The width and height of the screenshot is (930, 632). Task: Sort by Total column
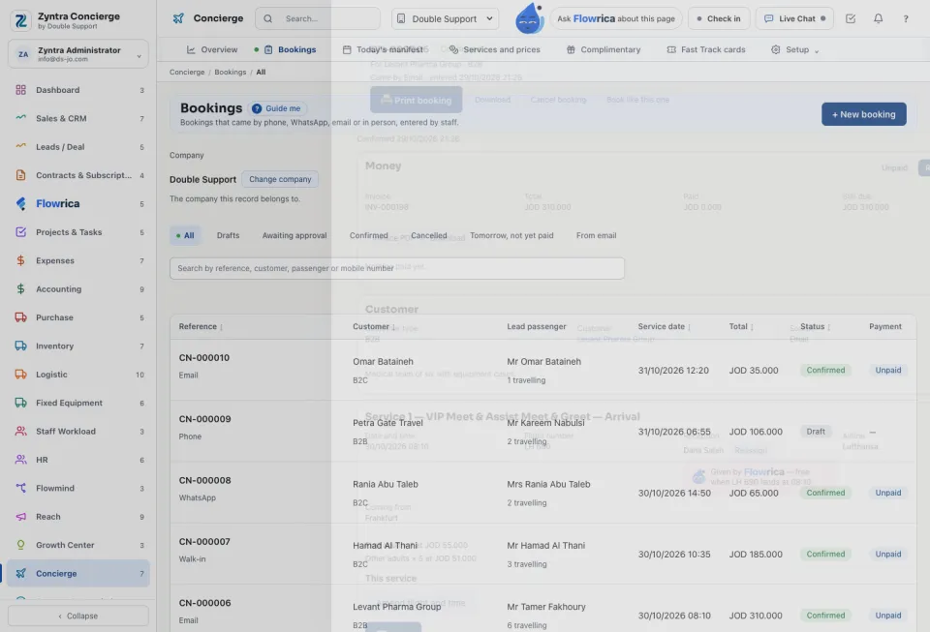point(741,326)
